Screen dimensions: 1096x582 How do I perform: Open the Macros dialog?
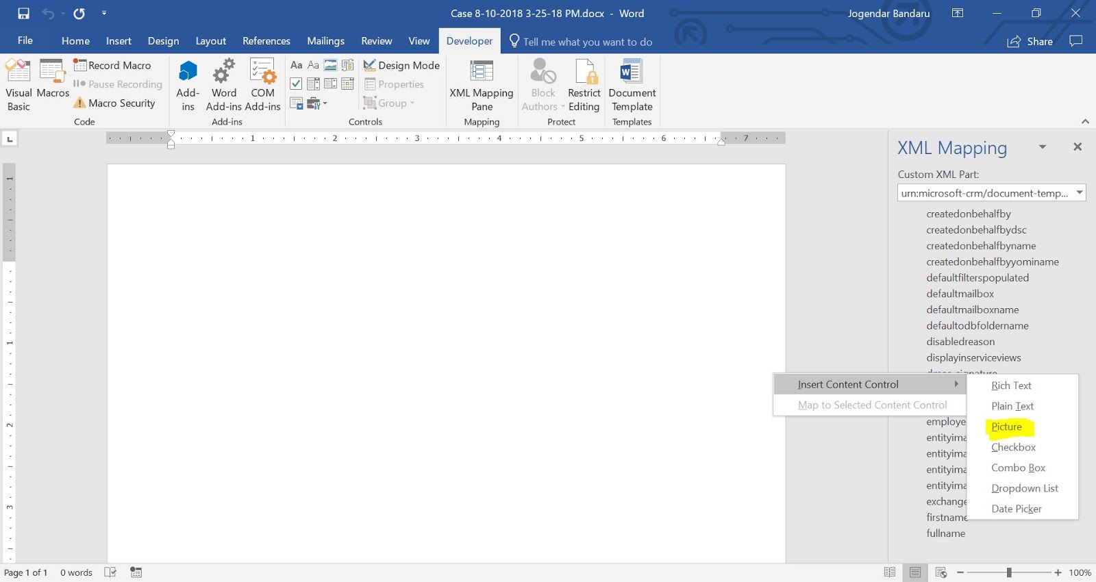tap(53, 79)
